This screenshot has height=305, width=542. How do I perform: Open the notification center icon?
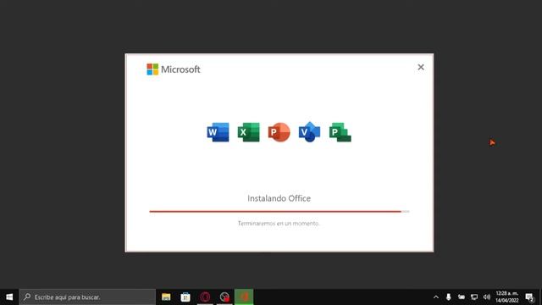click(x=529, y=297)
